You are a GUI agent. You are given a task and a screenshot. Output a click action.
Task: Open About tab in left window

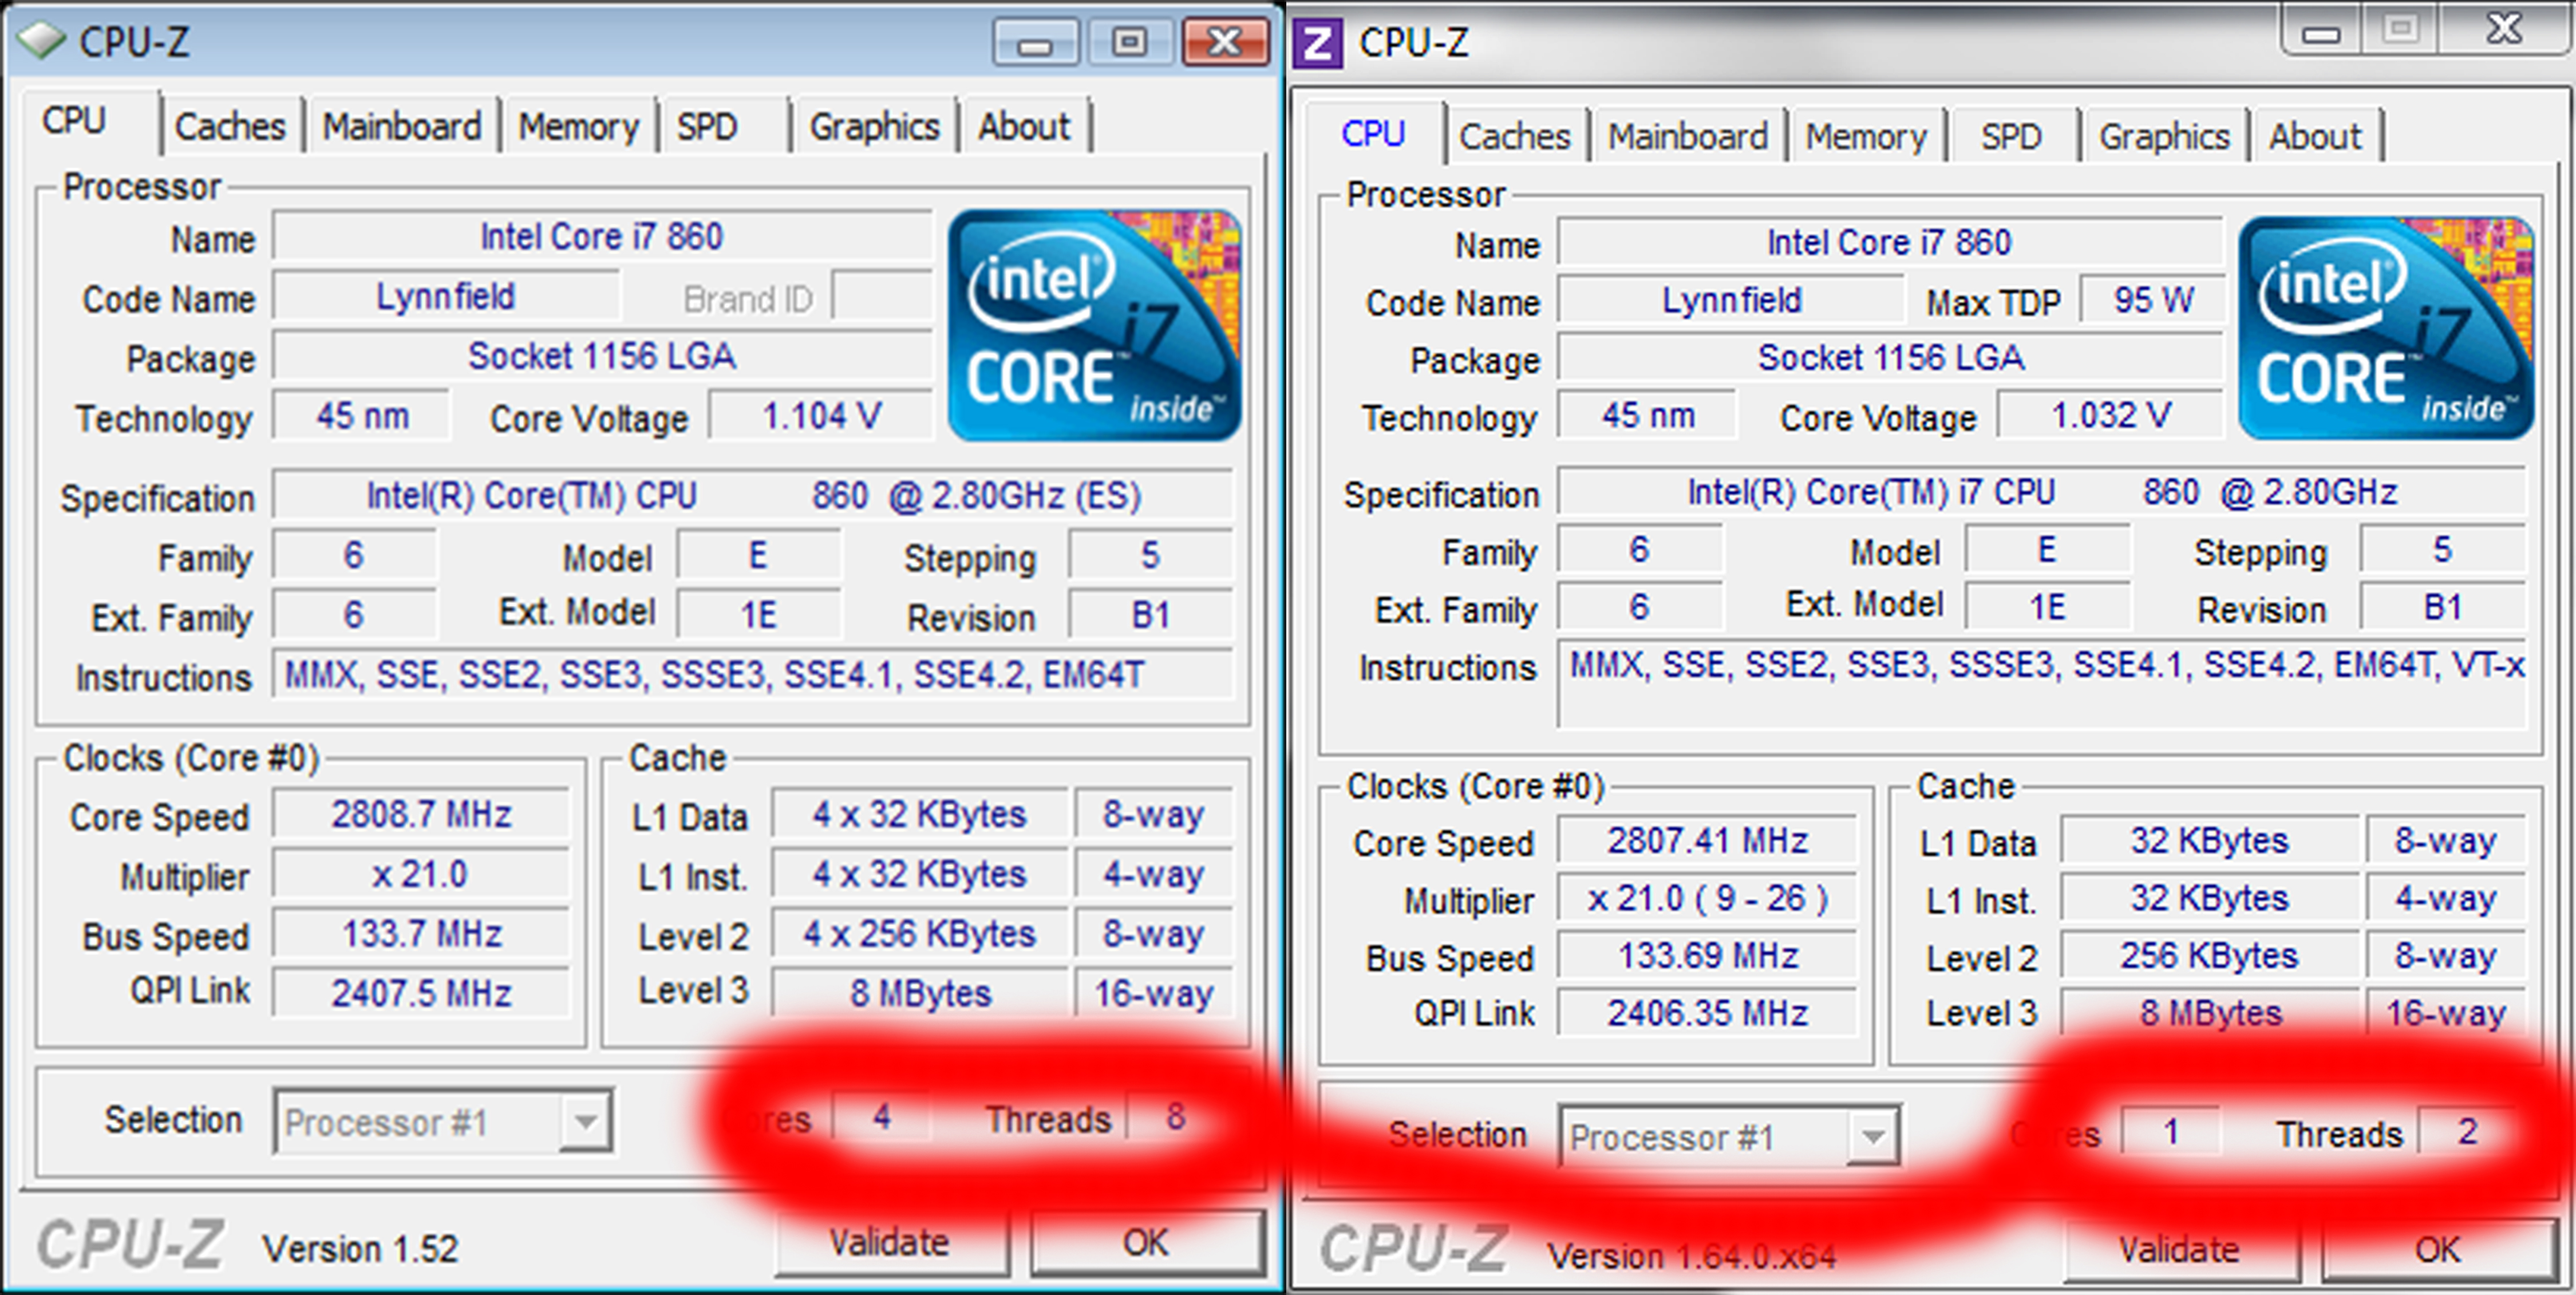[x=1023, y=127]
